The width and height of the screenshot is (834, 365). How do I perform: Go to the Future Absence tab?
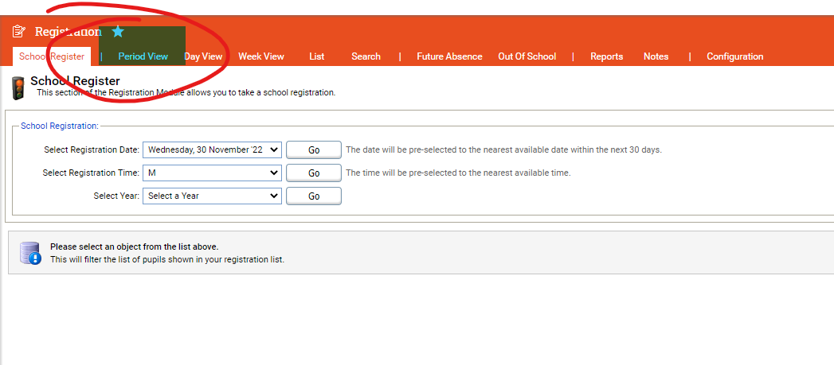coord(449,56)
